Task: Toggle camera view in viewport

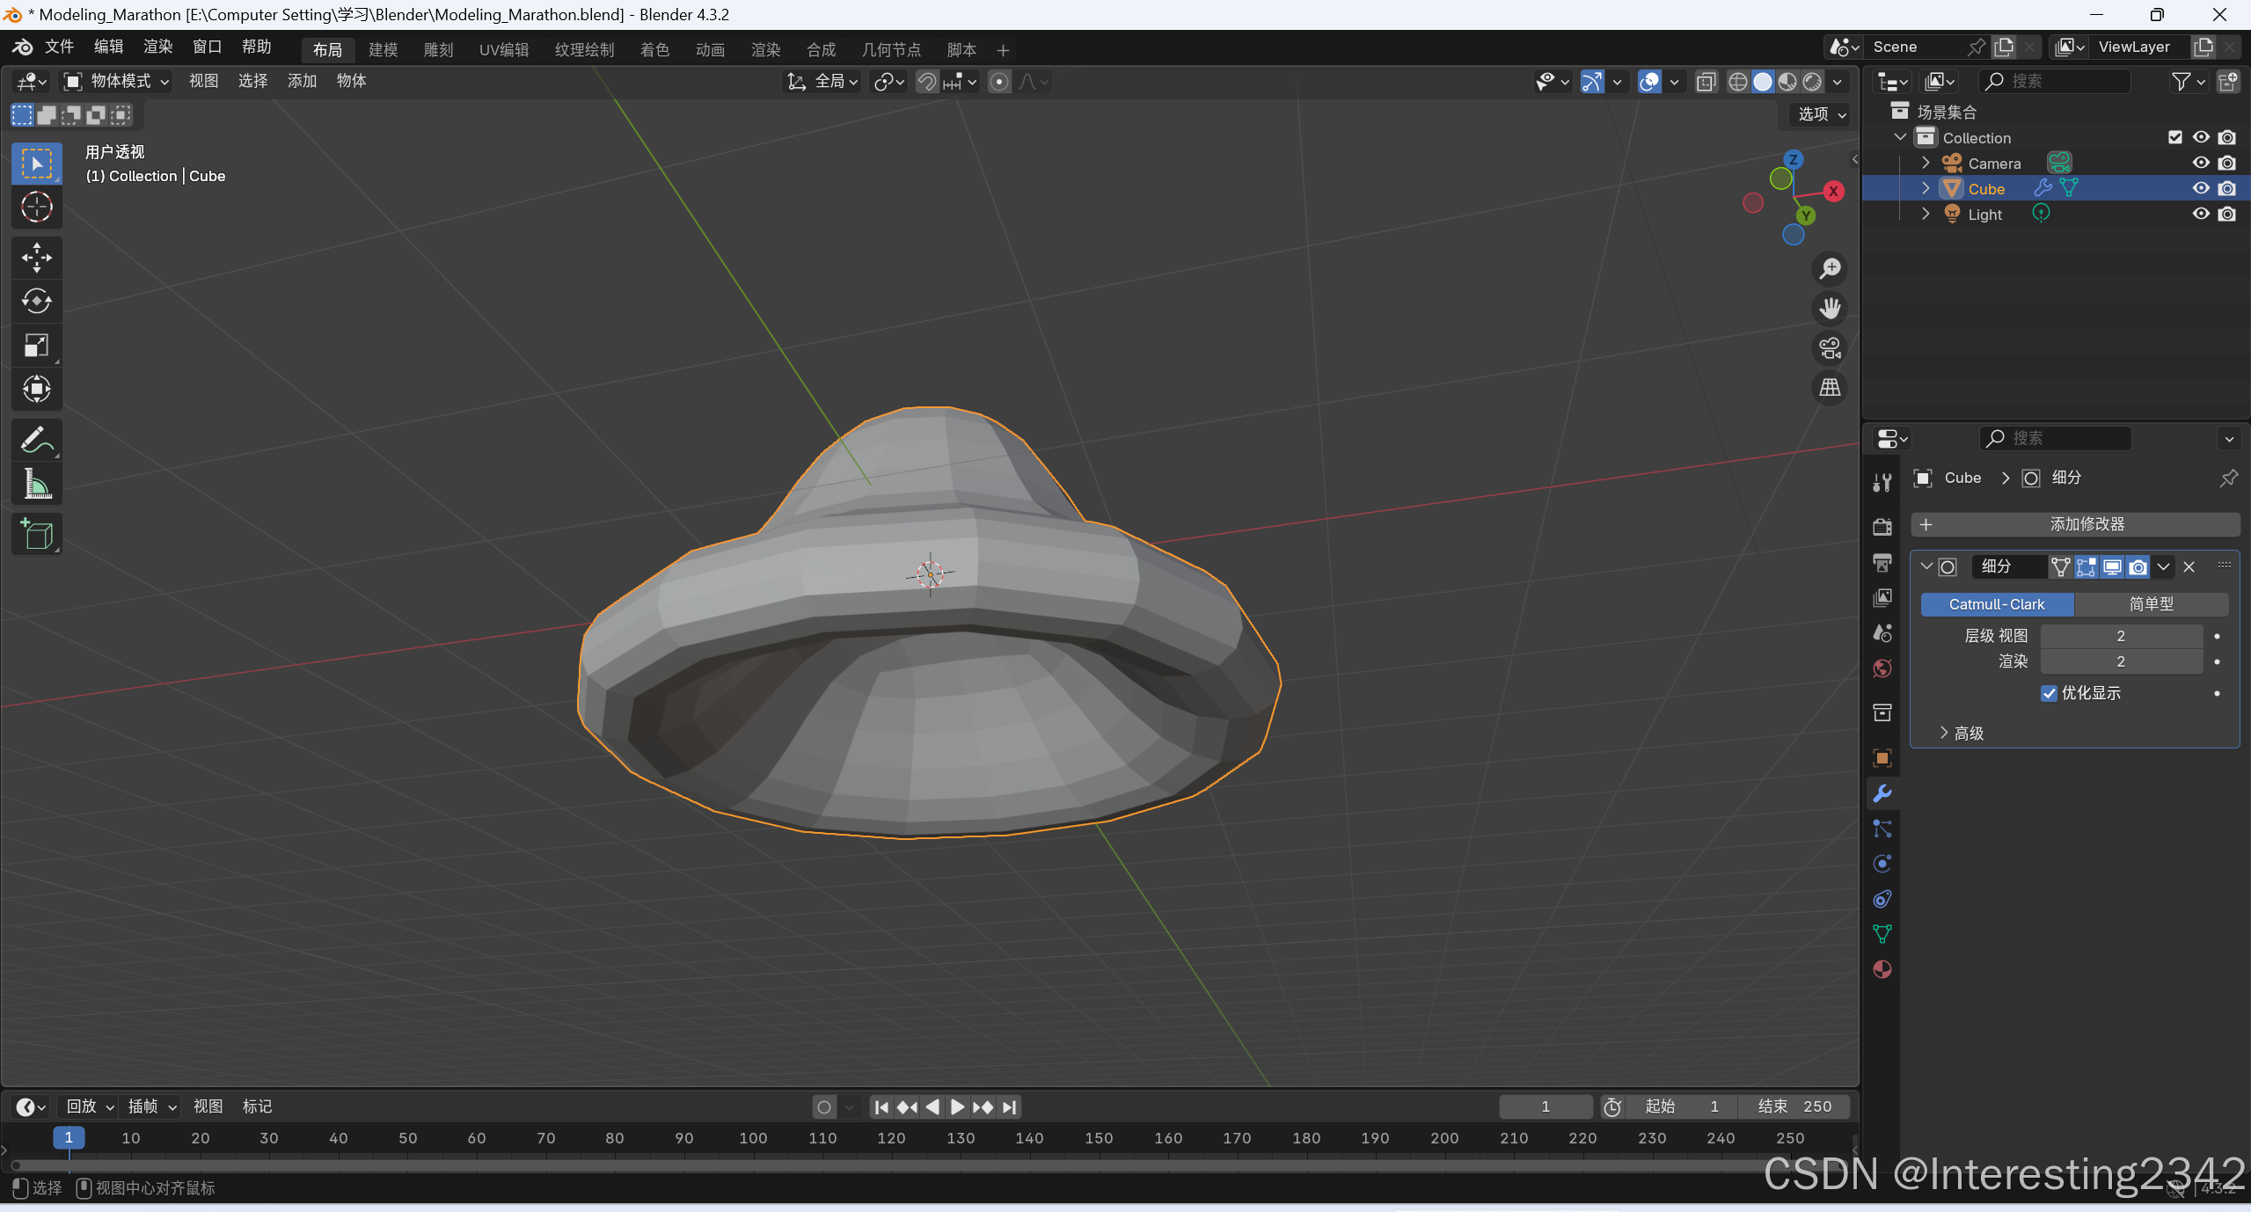Action: 1830,348
